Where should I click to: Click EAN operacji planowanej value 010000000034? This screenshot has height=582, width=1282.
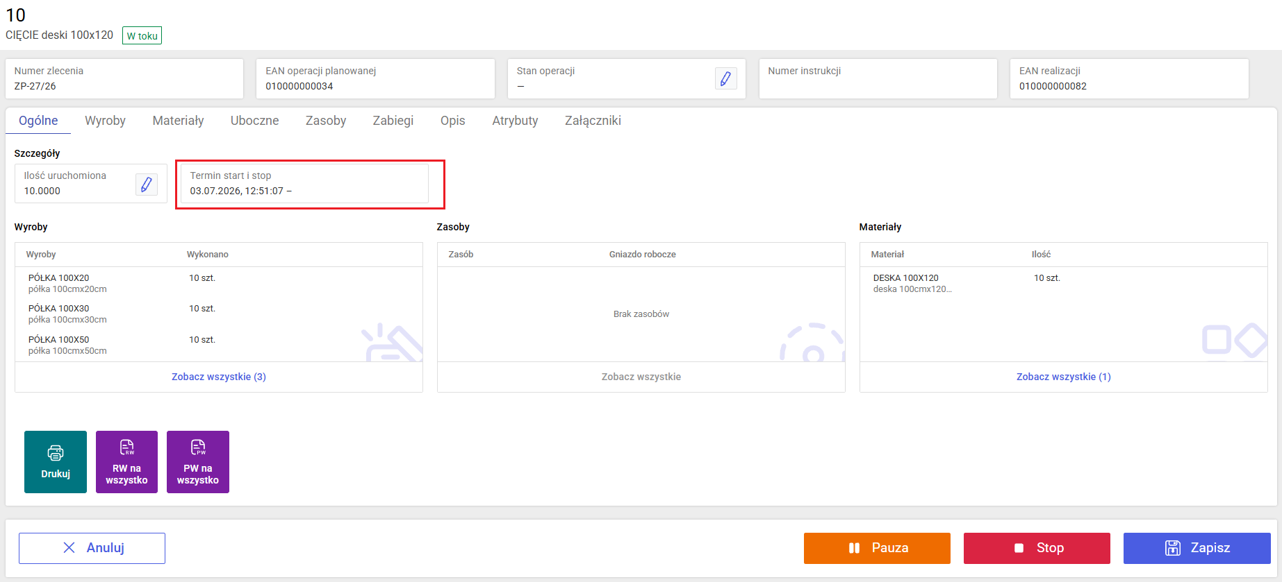[x=299, y=86]
